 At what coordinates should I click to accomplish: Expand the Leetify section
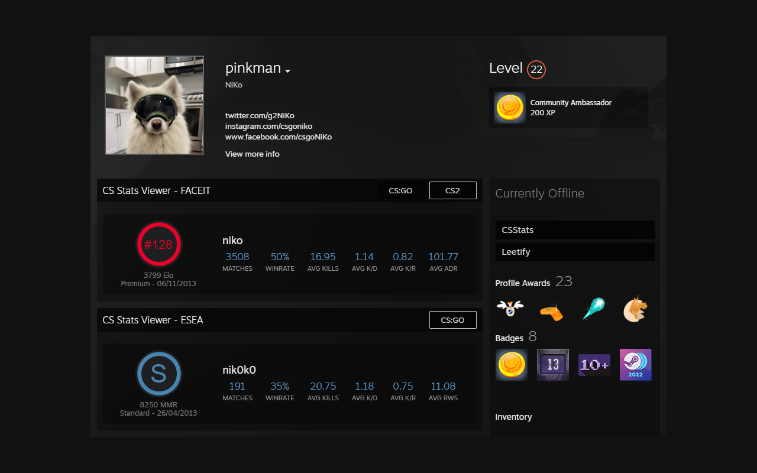tap(575, 251)
